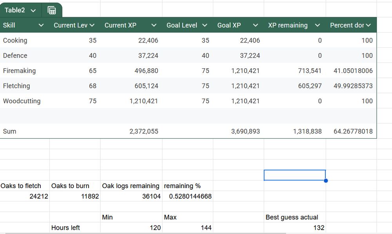Open the Current Level column dropdown arrow
Image resolution: width=392 pixels, height=234 pixels.
92,25
